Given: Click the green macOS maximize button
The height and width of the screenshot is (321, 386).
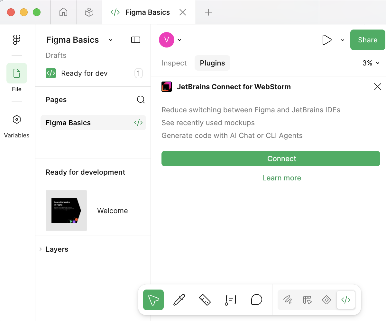Looking at the screenshot, I should pyautogui.click(x=37, y=12).
